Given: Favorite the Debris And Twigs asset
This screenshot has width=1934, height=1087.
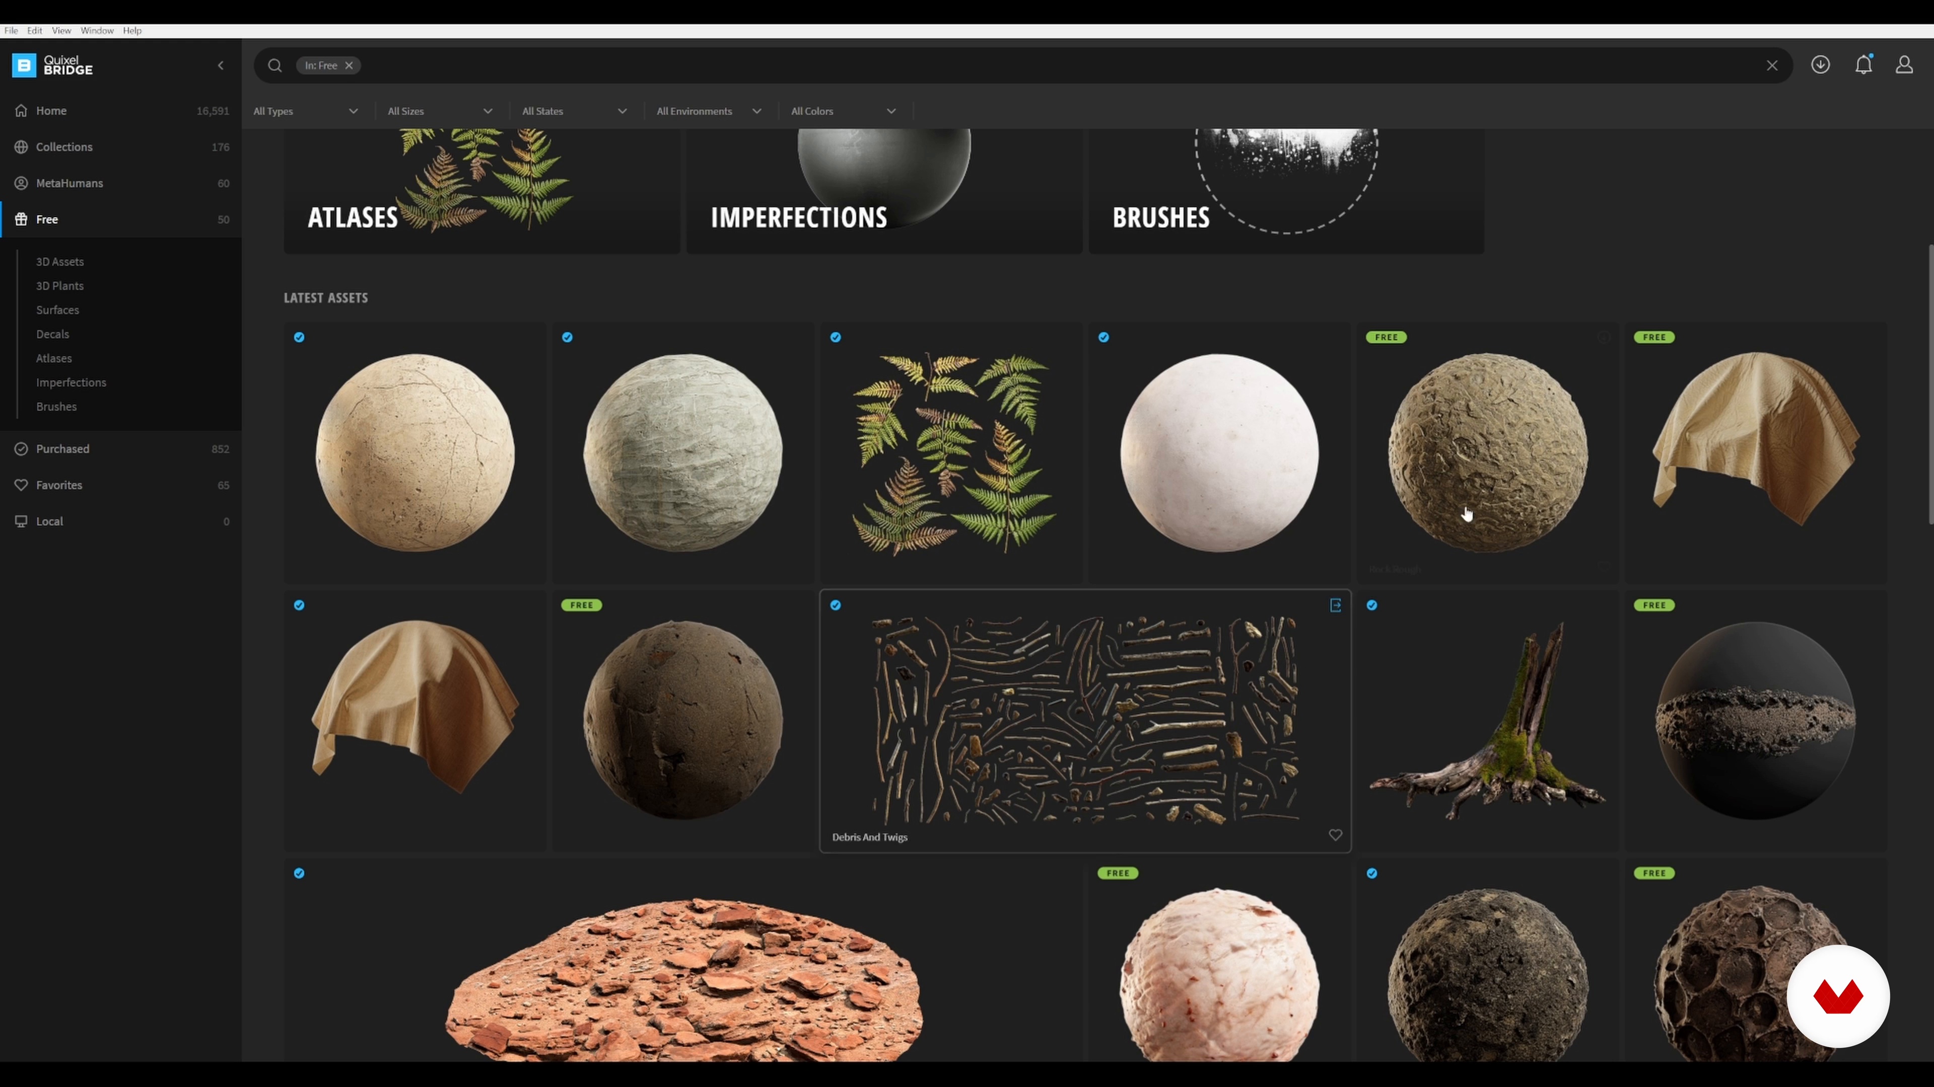Looking at the screenshot, I should (x=1335, y=835).
